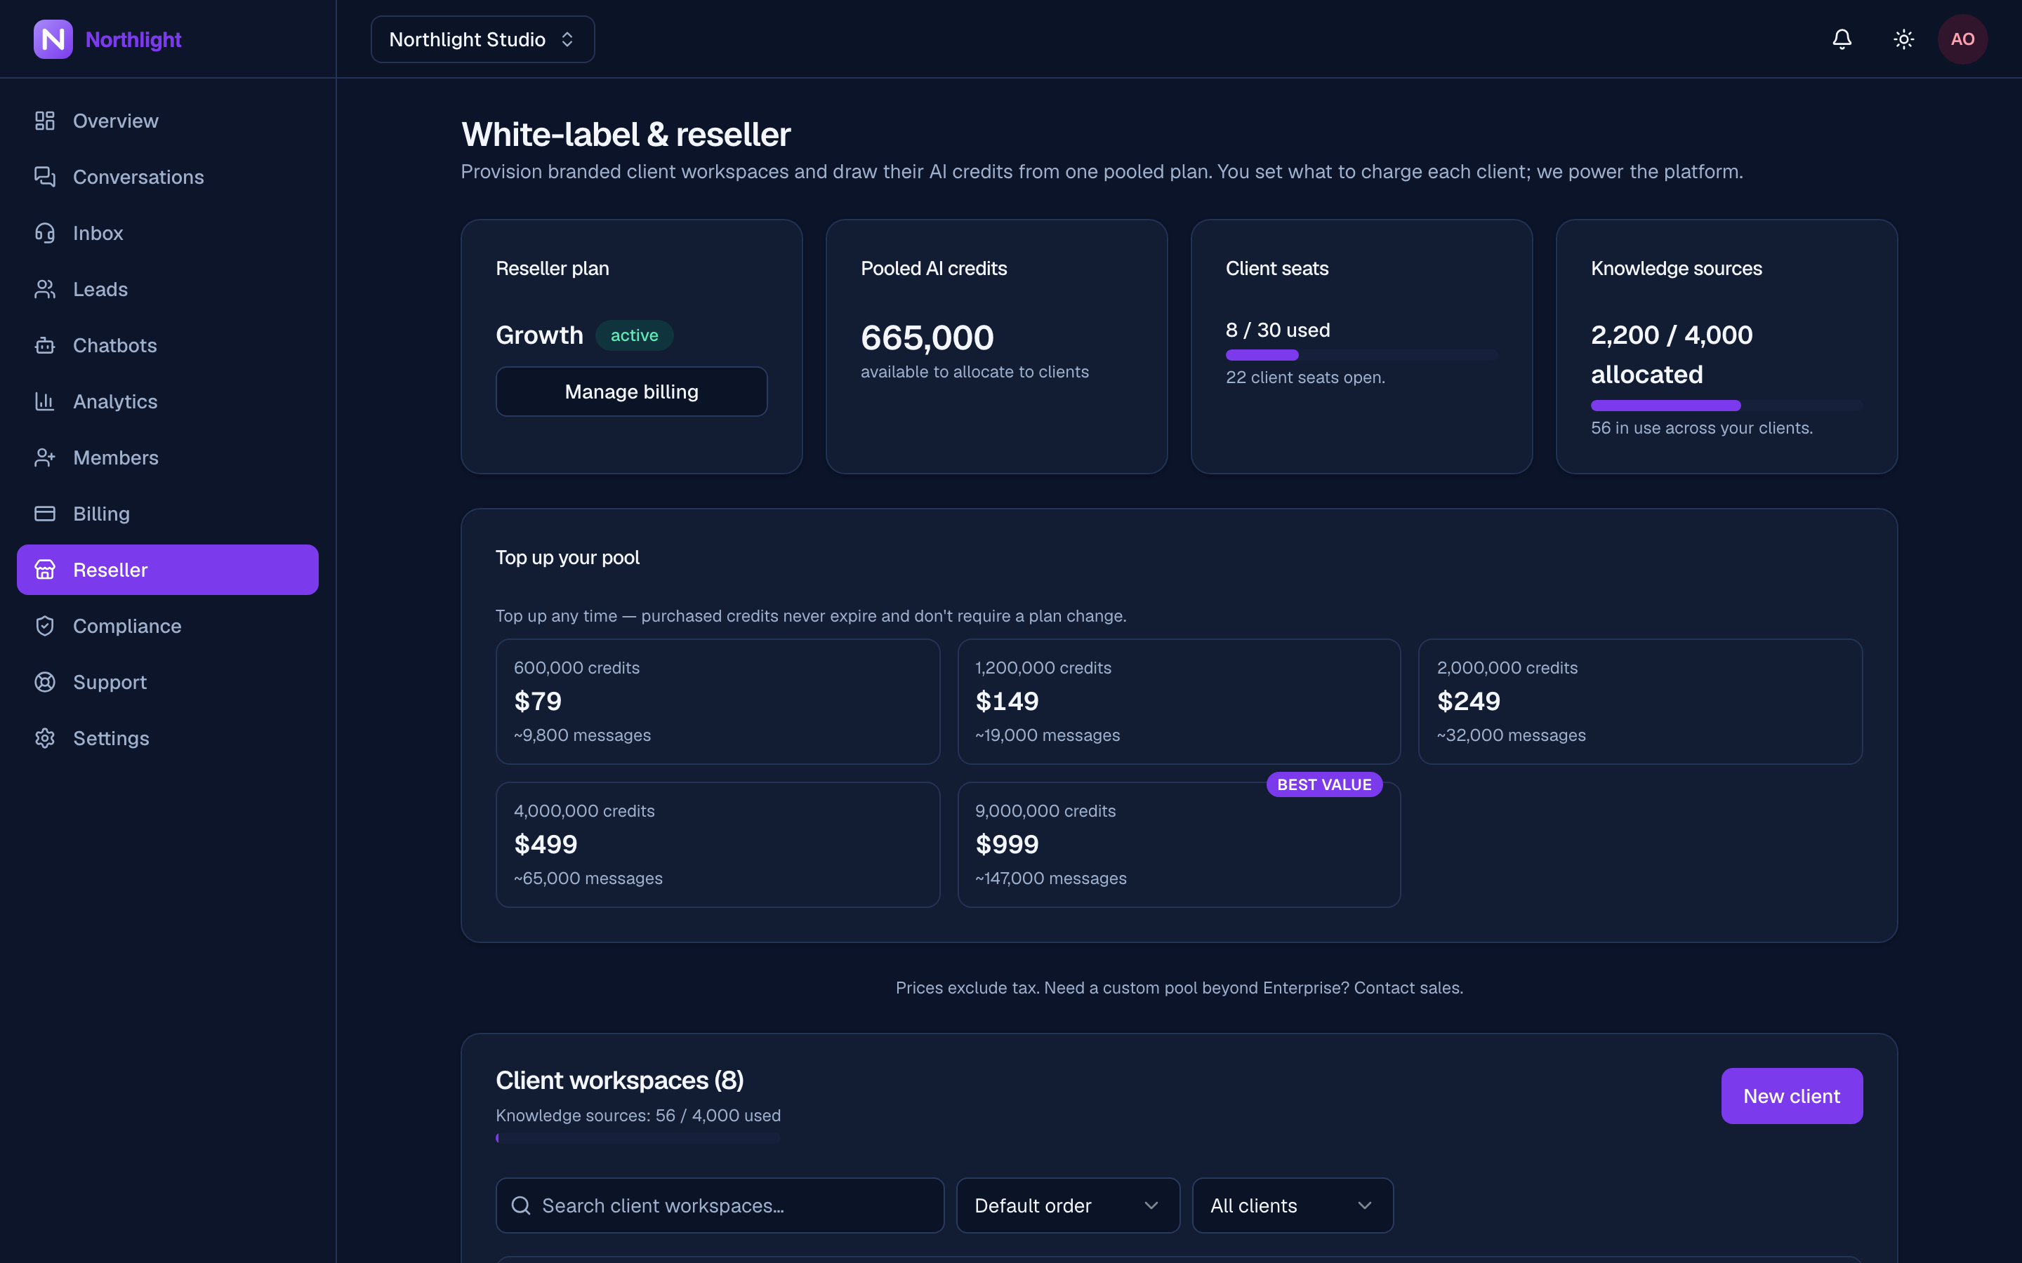Viewport: 2022px width, 1263px height.
Task: Click the Chatbots robot icon
Action: coord(45,345)
